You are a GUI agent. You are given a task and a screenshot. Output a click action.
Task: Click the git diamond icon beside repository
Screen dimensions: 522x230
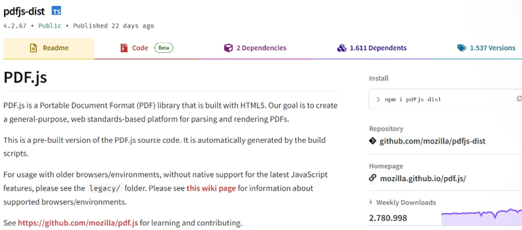[372, 141]
